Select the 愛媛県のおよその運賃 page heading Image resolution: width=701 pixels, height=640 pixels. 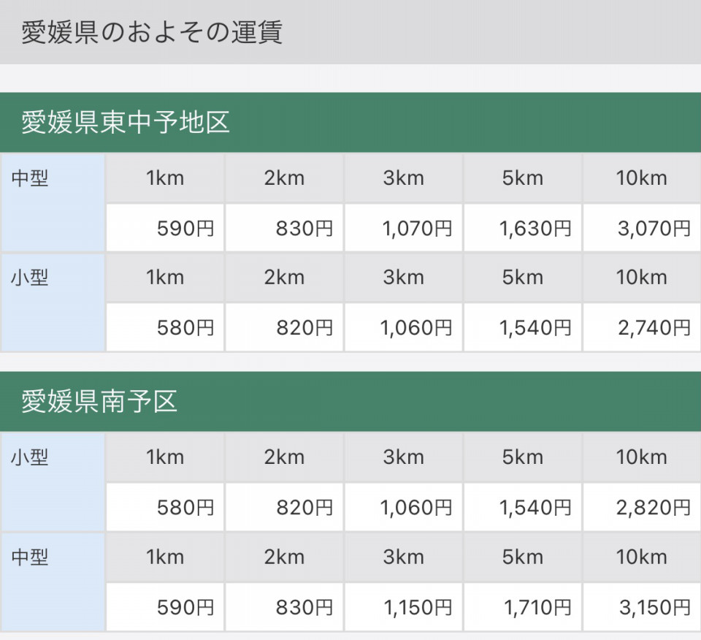tap(152, 32)
